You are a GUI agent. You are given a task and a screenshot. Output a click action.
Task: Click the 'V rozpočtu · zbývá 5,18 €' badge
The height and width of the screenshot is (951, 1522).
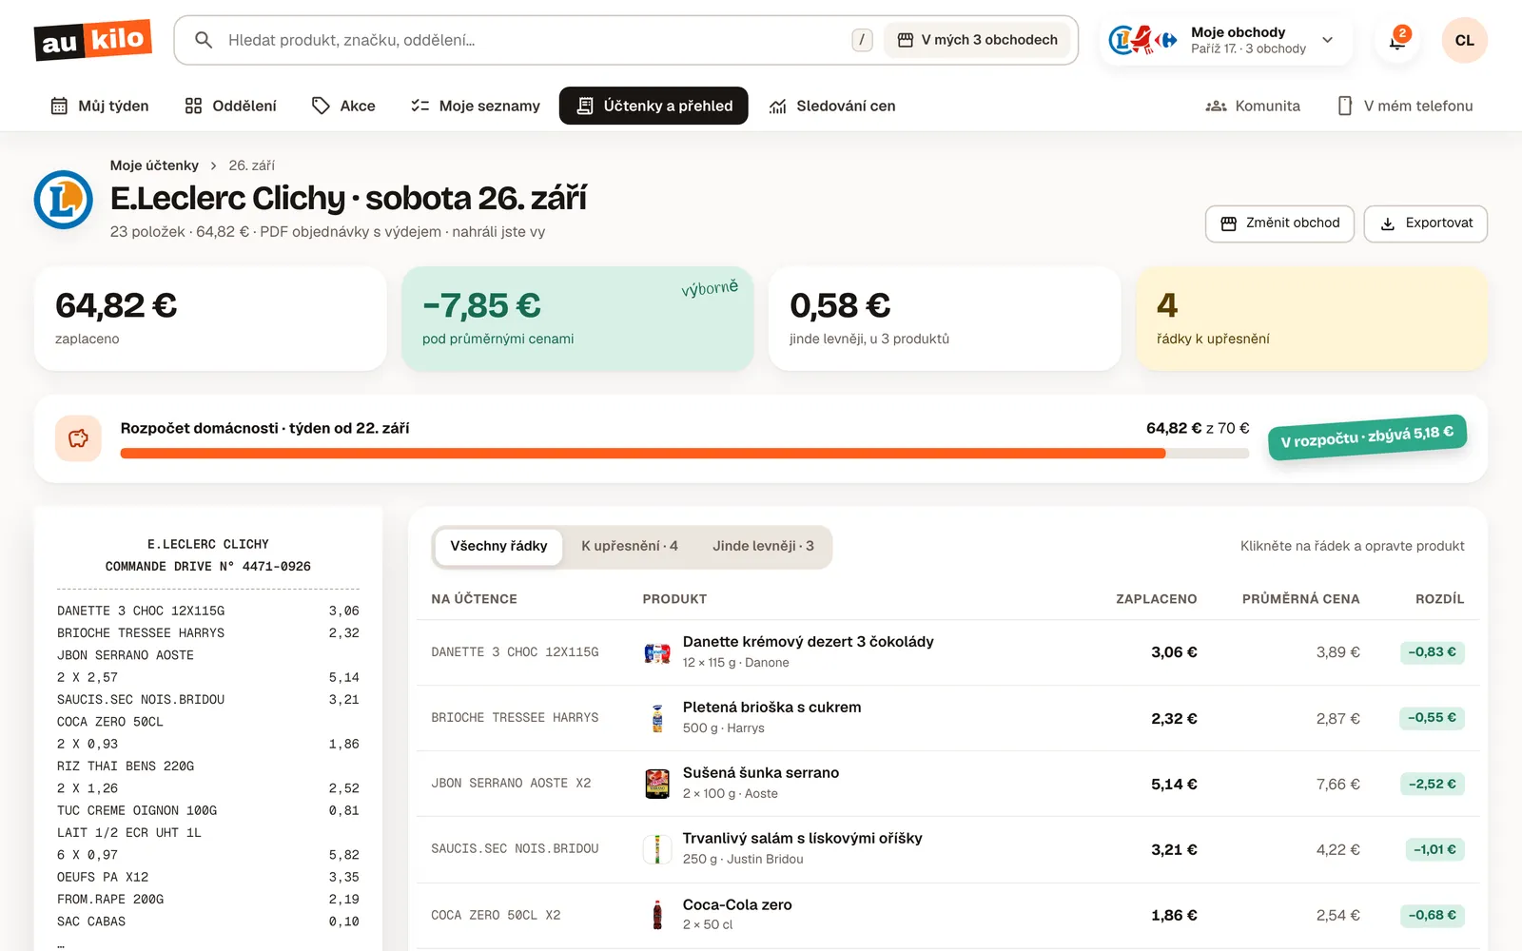[x=1367, y=437]
